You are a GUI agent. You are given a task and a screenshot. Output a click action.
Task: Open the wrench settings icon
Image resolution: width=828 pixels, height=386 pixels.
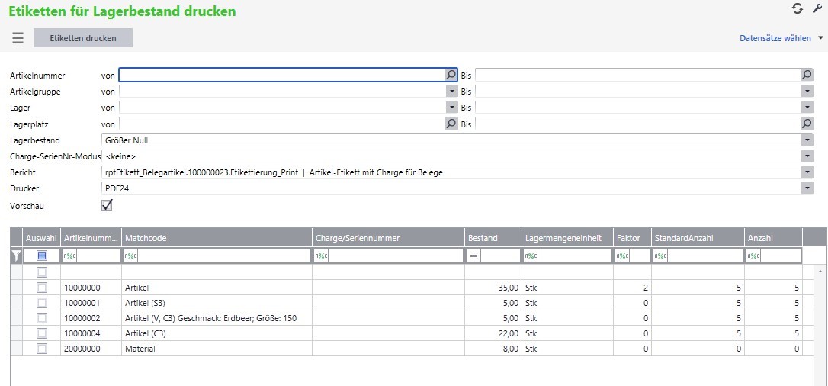[x=818, y=8]
